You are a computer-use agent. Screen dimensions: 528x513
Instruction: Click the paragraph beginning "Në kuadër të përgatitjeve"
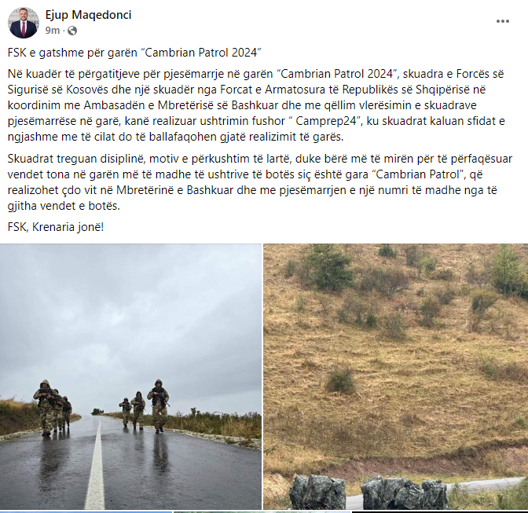(x=256, y=105)
